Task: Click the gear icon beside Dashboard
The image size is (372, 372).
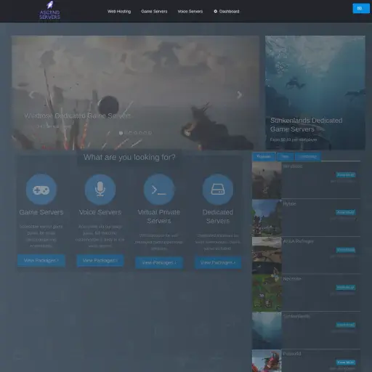Action: 216,12
